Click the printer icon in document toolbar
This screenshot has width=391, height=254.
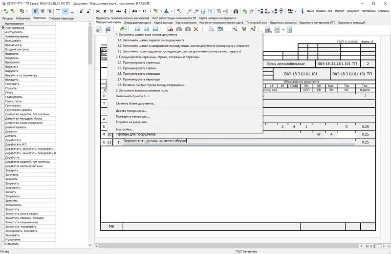211,29
